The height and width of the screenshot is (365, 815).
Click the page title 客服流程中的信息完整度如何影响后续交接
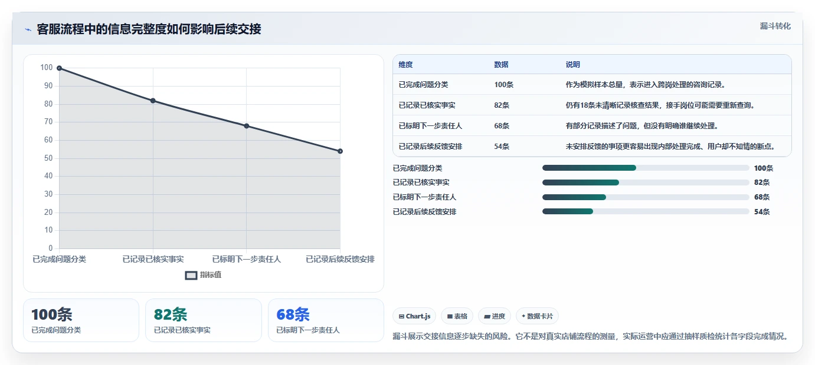click(x=149, y=29)
